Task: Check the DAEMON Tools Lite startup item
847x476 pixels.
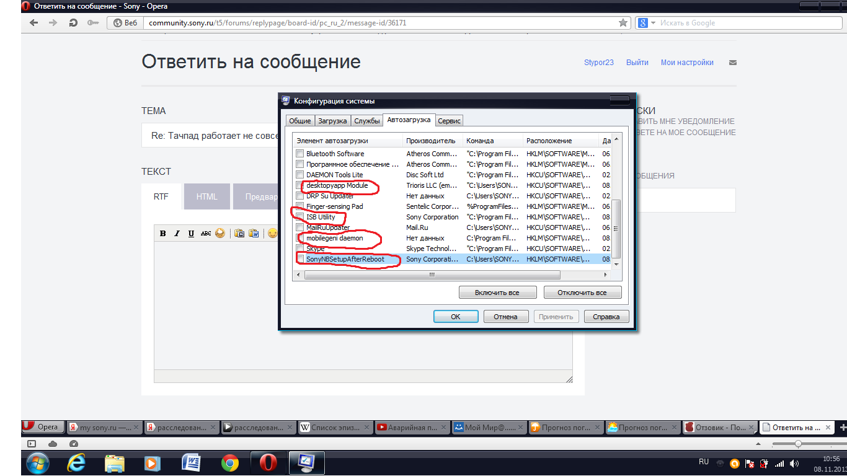Action: [x=300, y=175]
